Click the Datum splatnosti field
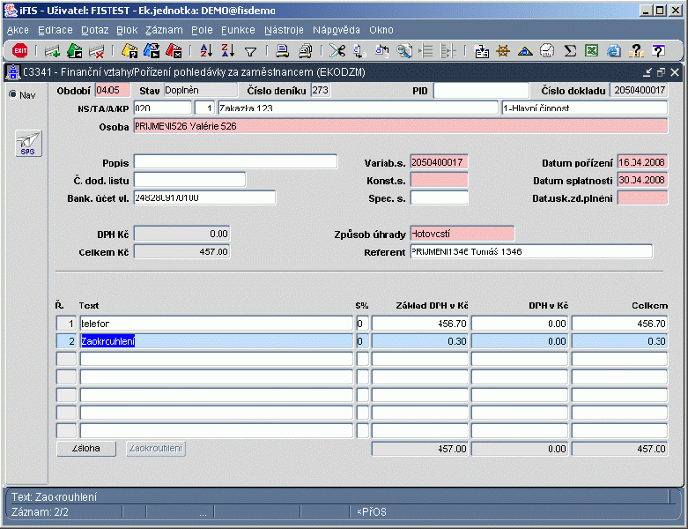 click(642, 180)
